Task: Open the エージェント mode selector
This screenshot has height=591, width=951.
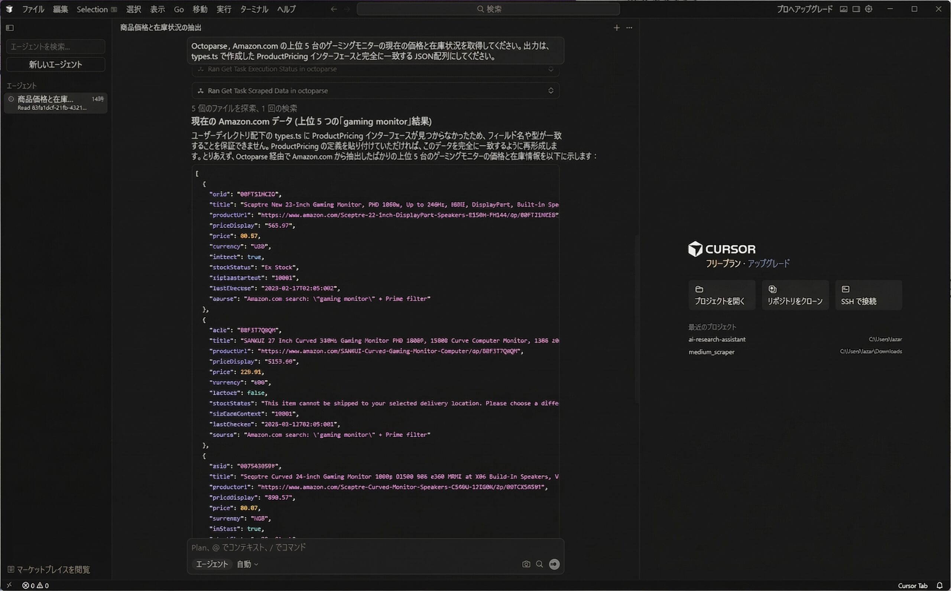Action: point(212,564)
